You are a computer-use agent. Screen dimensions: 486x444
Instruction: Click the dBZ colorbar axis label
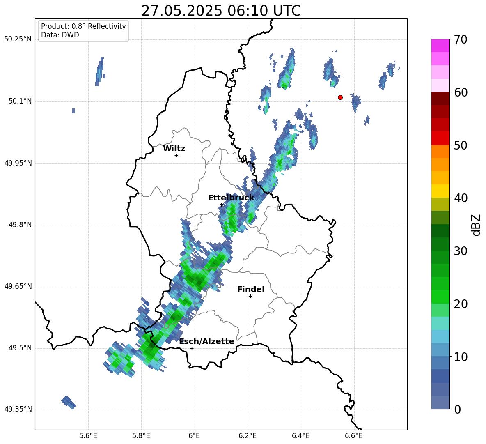(476, 225)
